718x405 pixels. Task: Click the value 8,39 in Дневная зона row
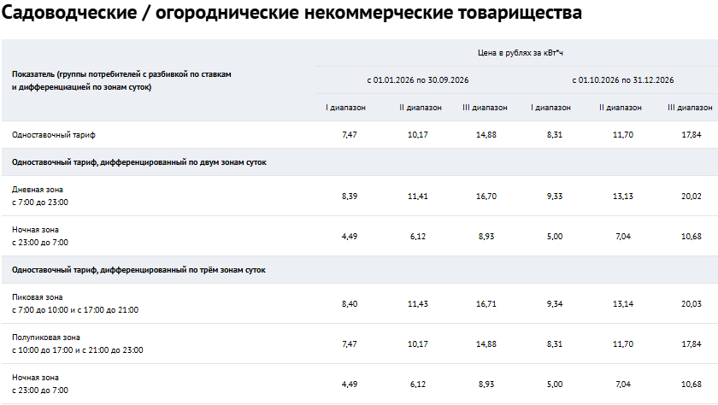click(349, 197)
